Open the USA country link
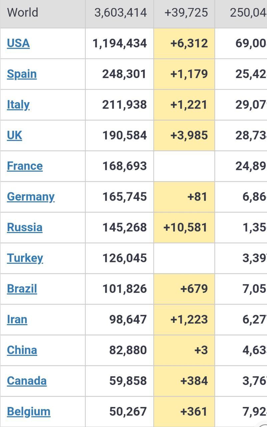The image size is (267, 427). (18, 43)
